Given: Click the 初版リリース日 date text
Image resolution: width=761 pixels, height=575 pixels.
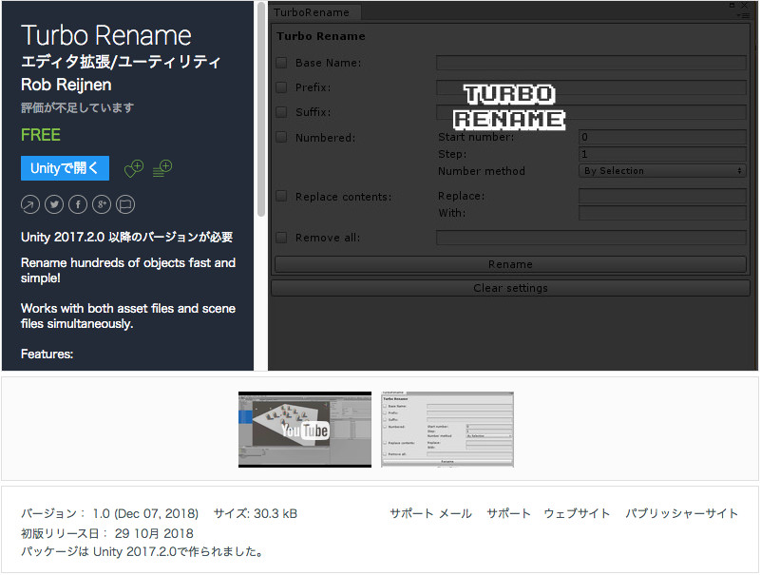Looking at the screenshot, I should tap(106, 533).
